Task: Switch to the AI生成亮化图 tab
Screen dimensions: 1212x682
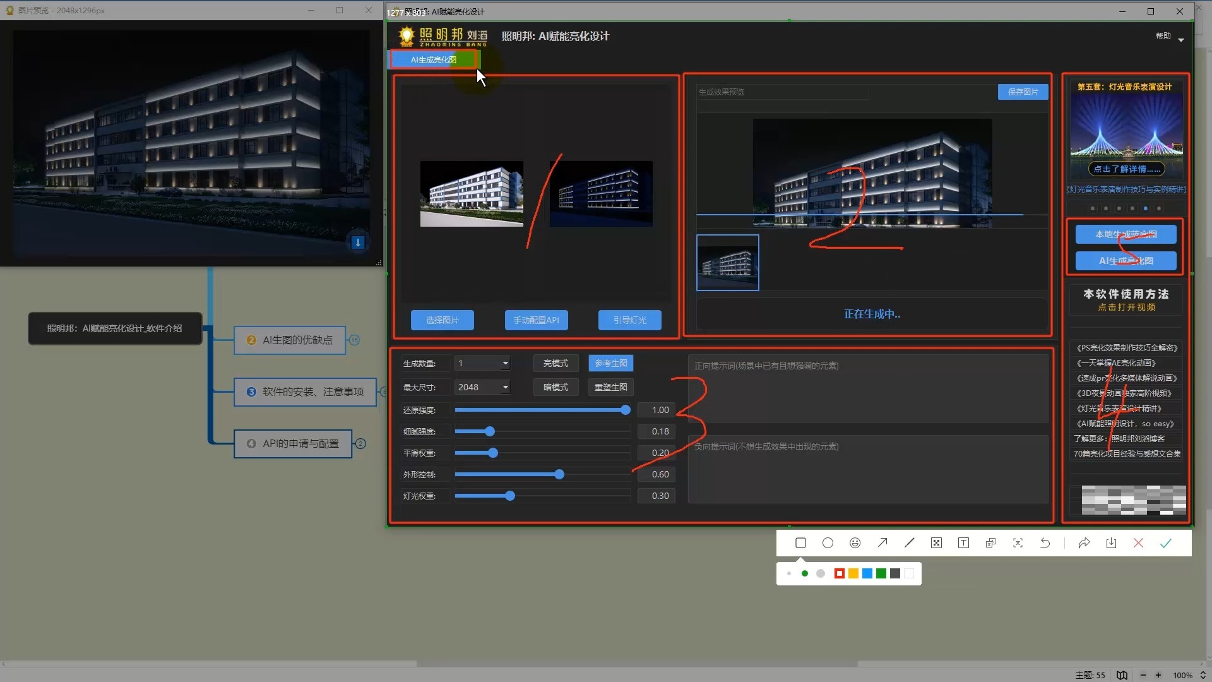Action: click(434, 59)
